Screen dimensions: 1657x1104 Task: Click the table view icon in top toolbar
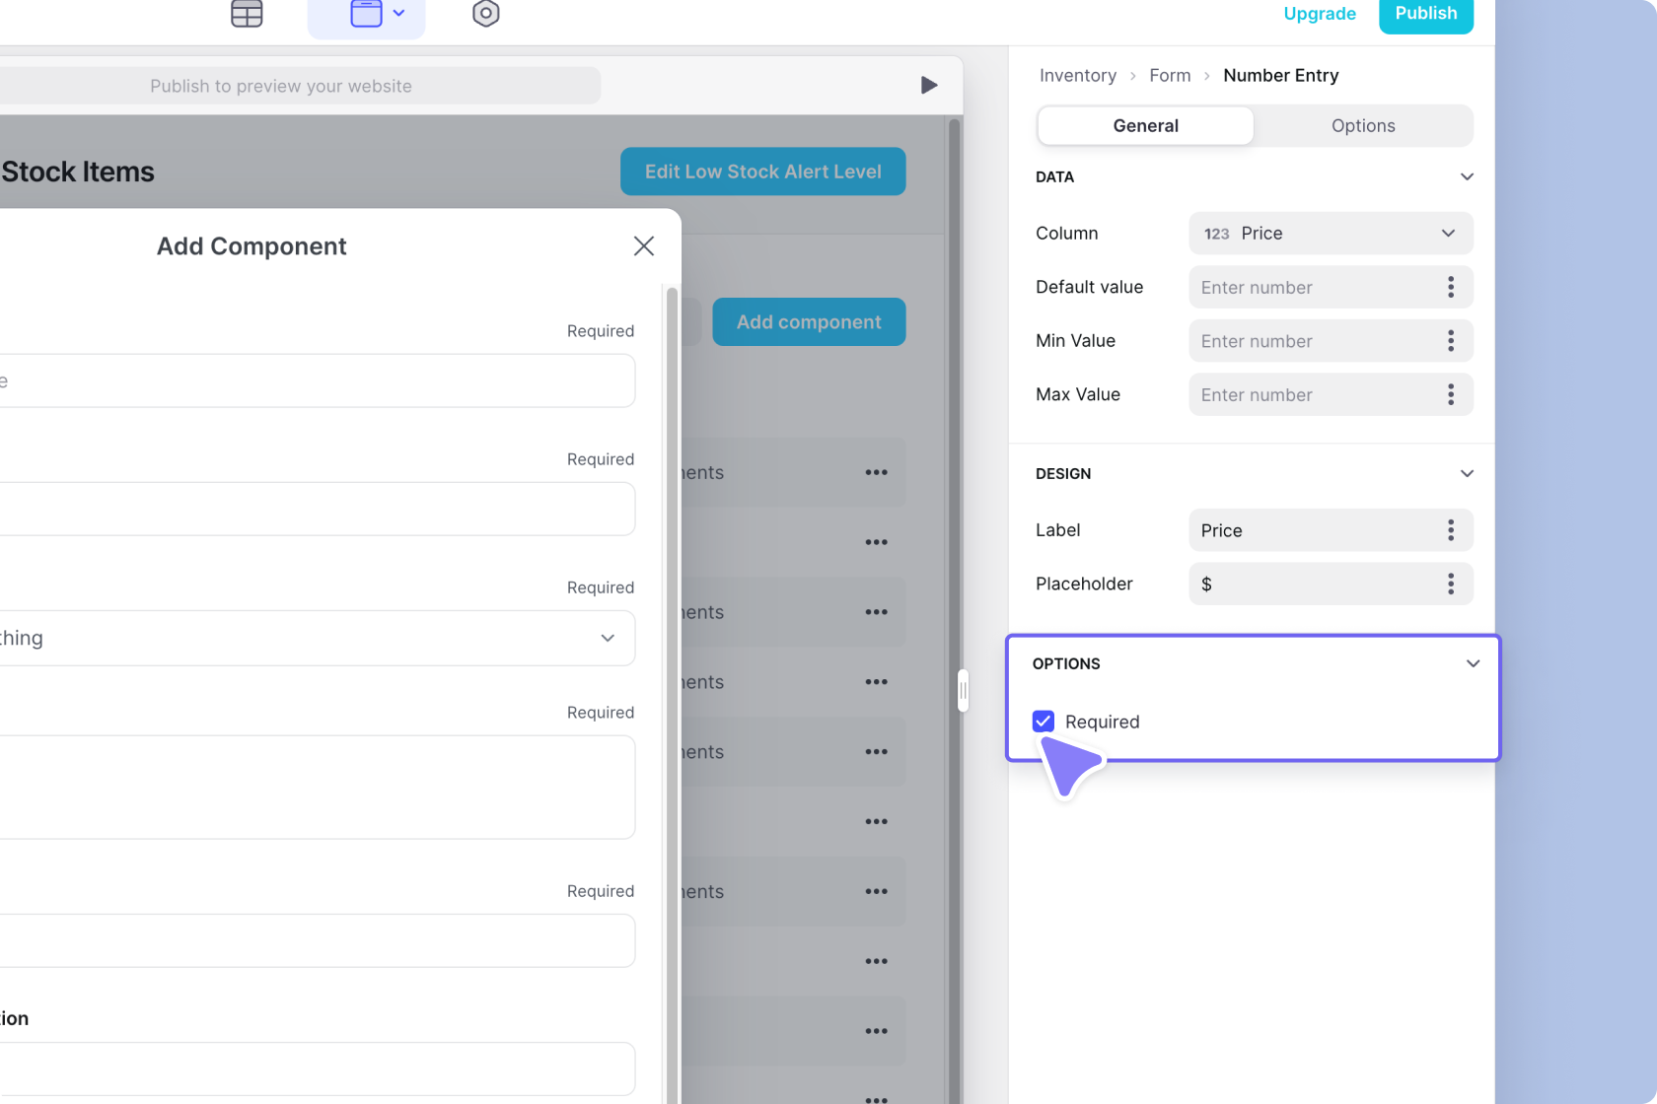point(247,14)
